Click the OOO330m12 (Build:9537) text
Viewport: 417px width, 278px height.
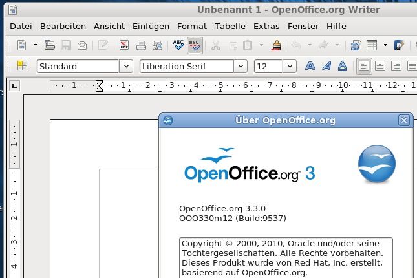point(233,219)
